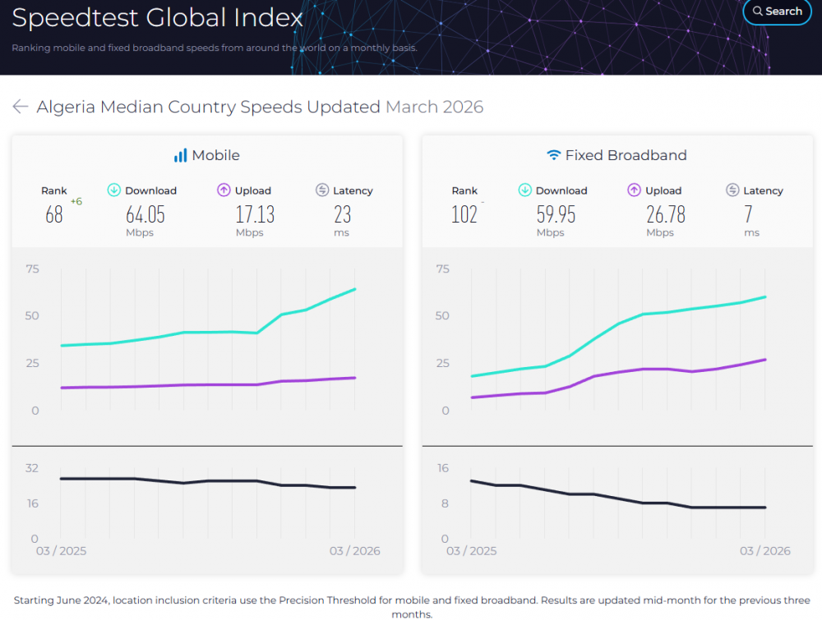
Task: Click the Mobile download value 64.05
Action: pos(145,214)
